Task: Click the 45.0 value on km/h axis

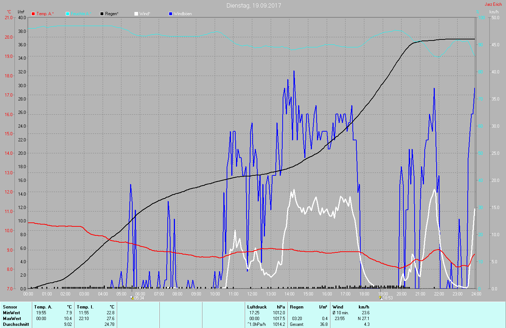Action: point(495,45)
